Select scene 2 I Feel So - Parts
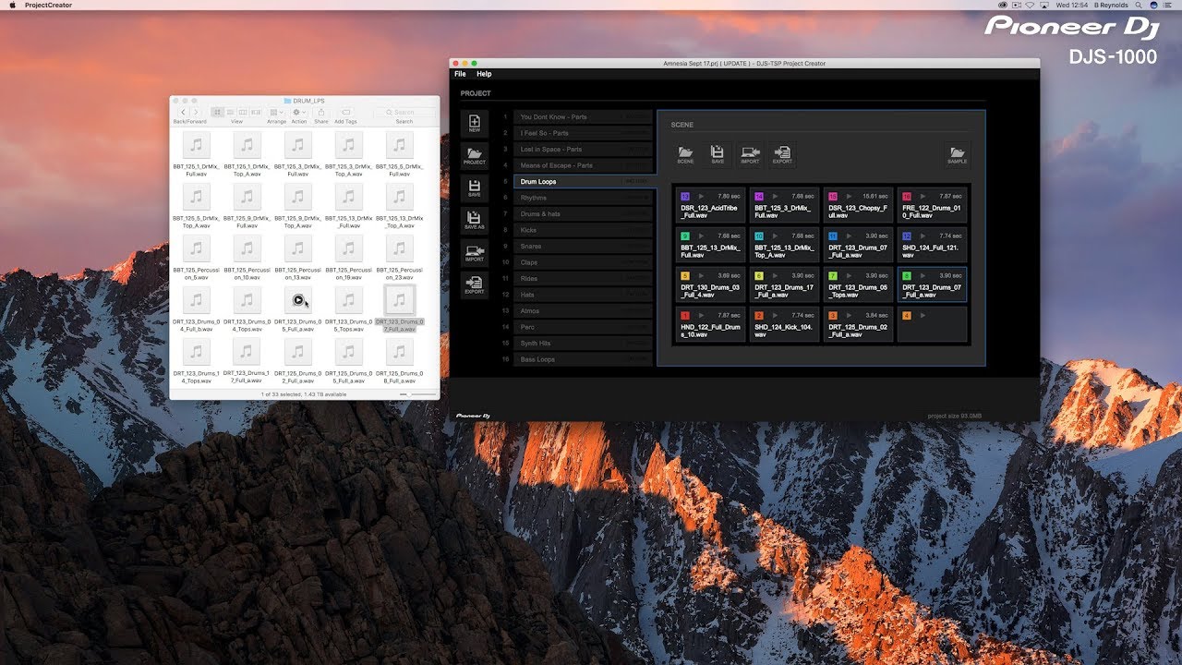 coord(584,133)
